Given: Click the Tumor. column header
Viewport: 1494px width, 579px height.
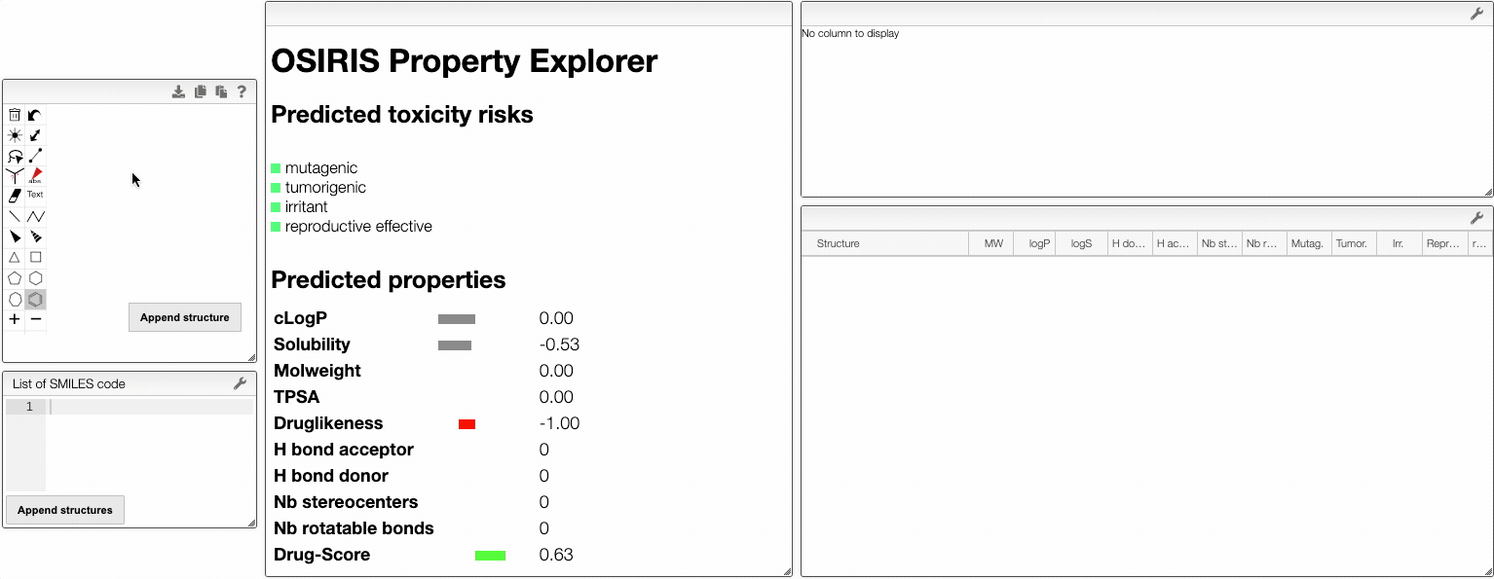Looking at the screenshot, I should pos(1353,243).
